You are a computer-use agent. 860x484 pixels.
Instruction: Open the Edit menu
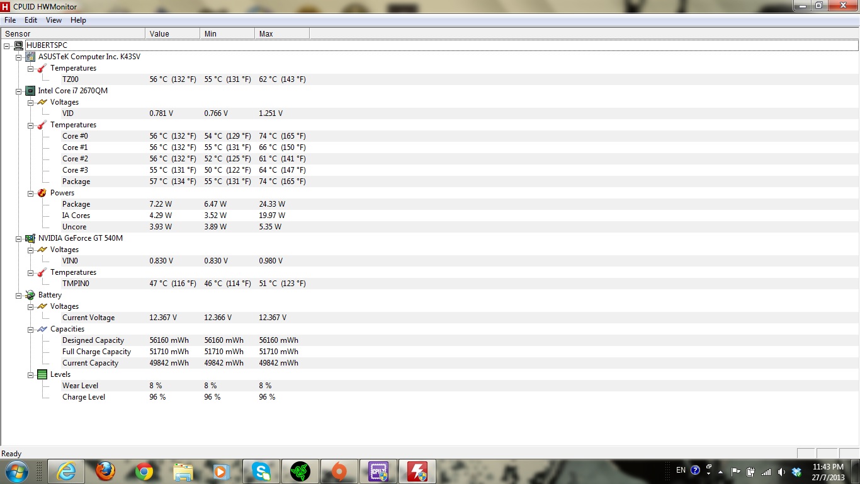(x=31, y=20)
